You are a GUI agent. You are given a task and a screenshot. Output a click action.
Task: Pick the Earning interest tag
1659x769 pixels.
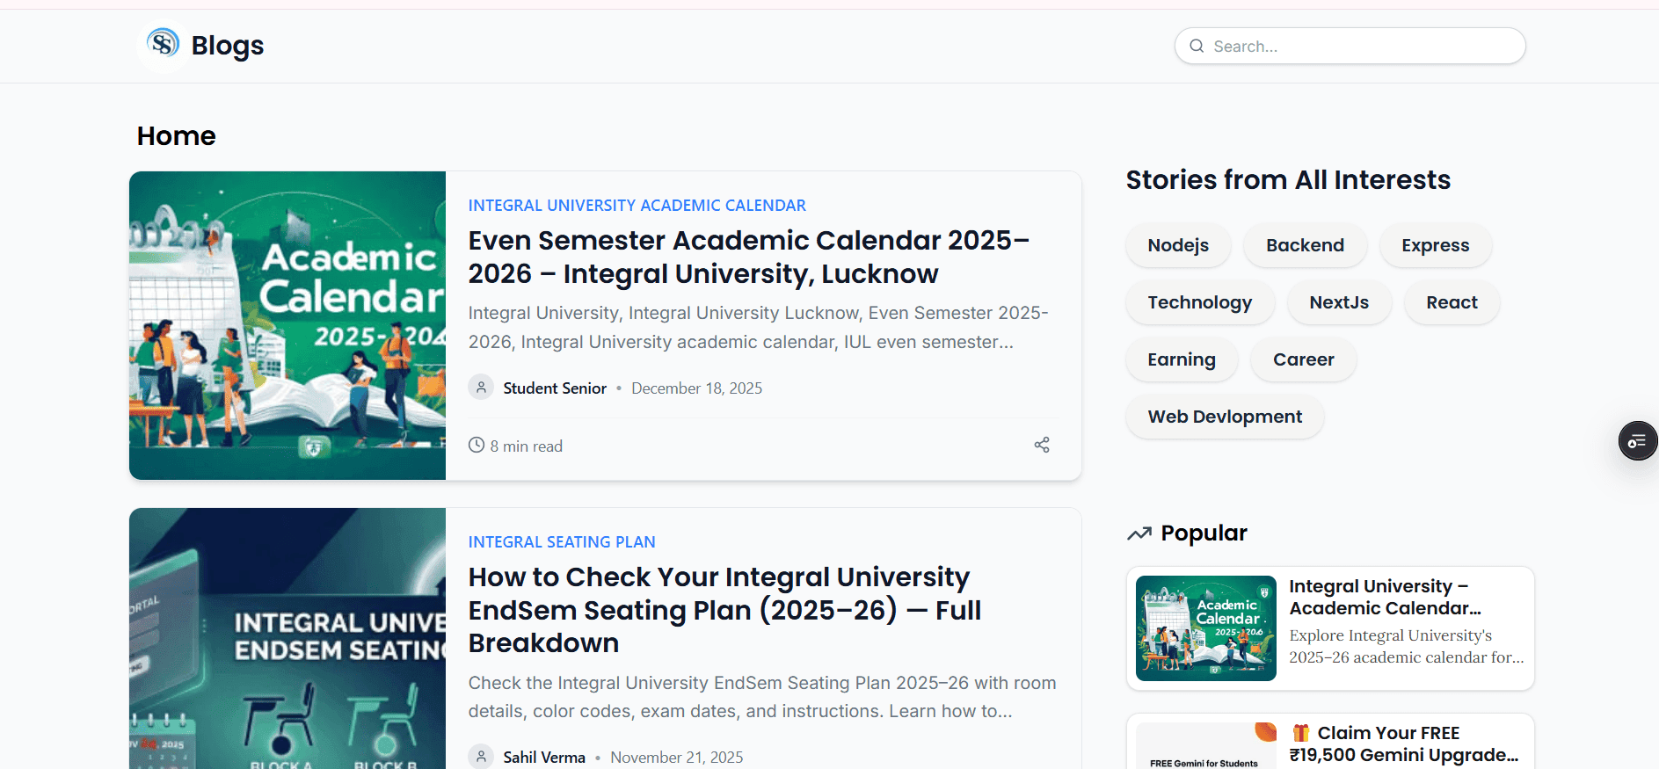coord(1181,359)
